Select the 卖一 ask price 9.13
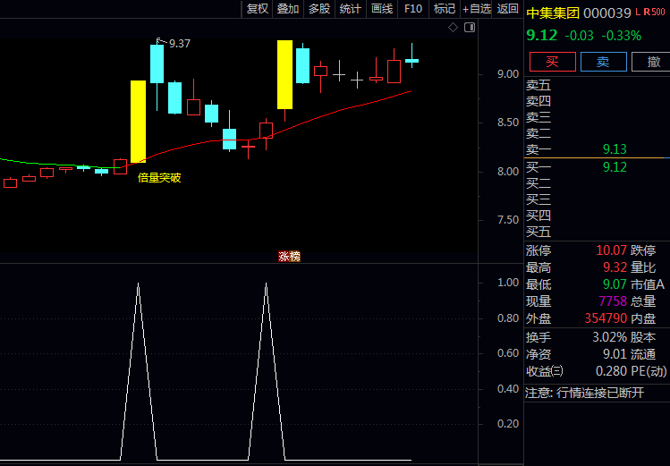The width and height of the screenshot is (670, 466). (615, 149)
